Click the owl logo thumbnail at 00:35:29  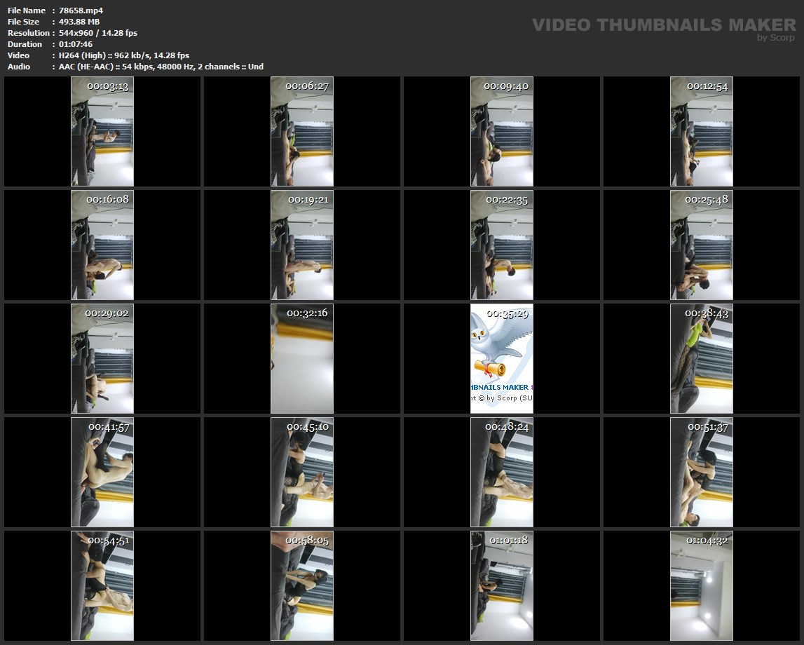501,358
